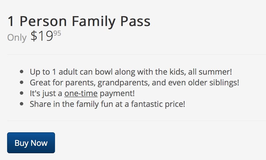Click the bullet dot before Up to 1 adult
The height and width of the screenshot is (160, 266).
(x=22, y=72)
